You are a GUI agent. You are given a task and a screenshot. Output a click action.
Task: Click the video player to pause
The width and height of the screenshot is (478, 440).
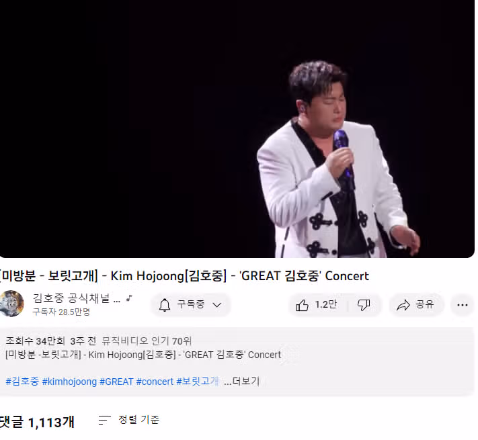(237, 129)
